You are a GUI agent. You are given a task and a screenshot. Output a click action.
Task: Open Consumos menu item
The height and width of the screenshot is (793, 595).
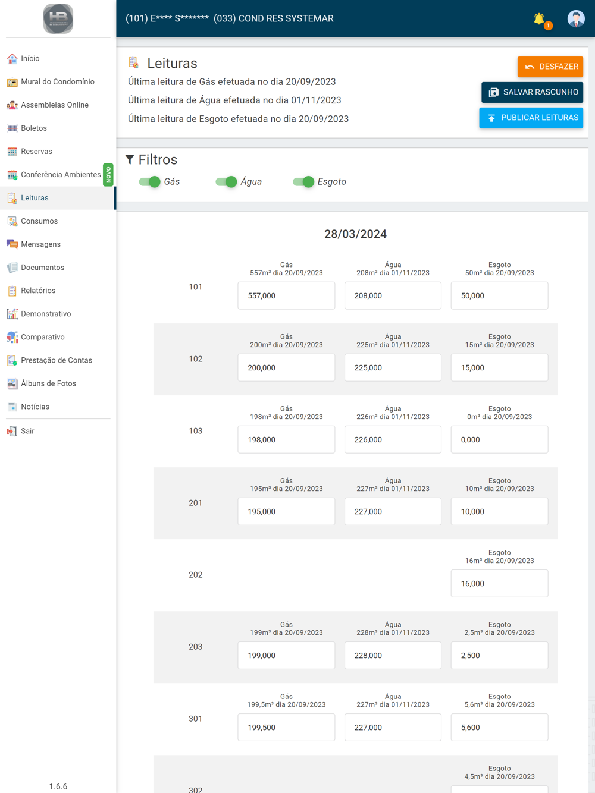tap(58, 221)
